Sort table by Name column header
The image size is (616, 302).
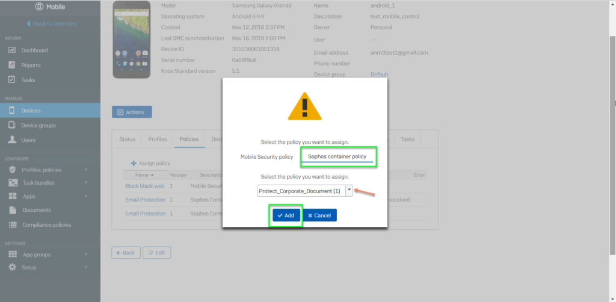[144, 174]
